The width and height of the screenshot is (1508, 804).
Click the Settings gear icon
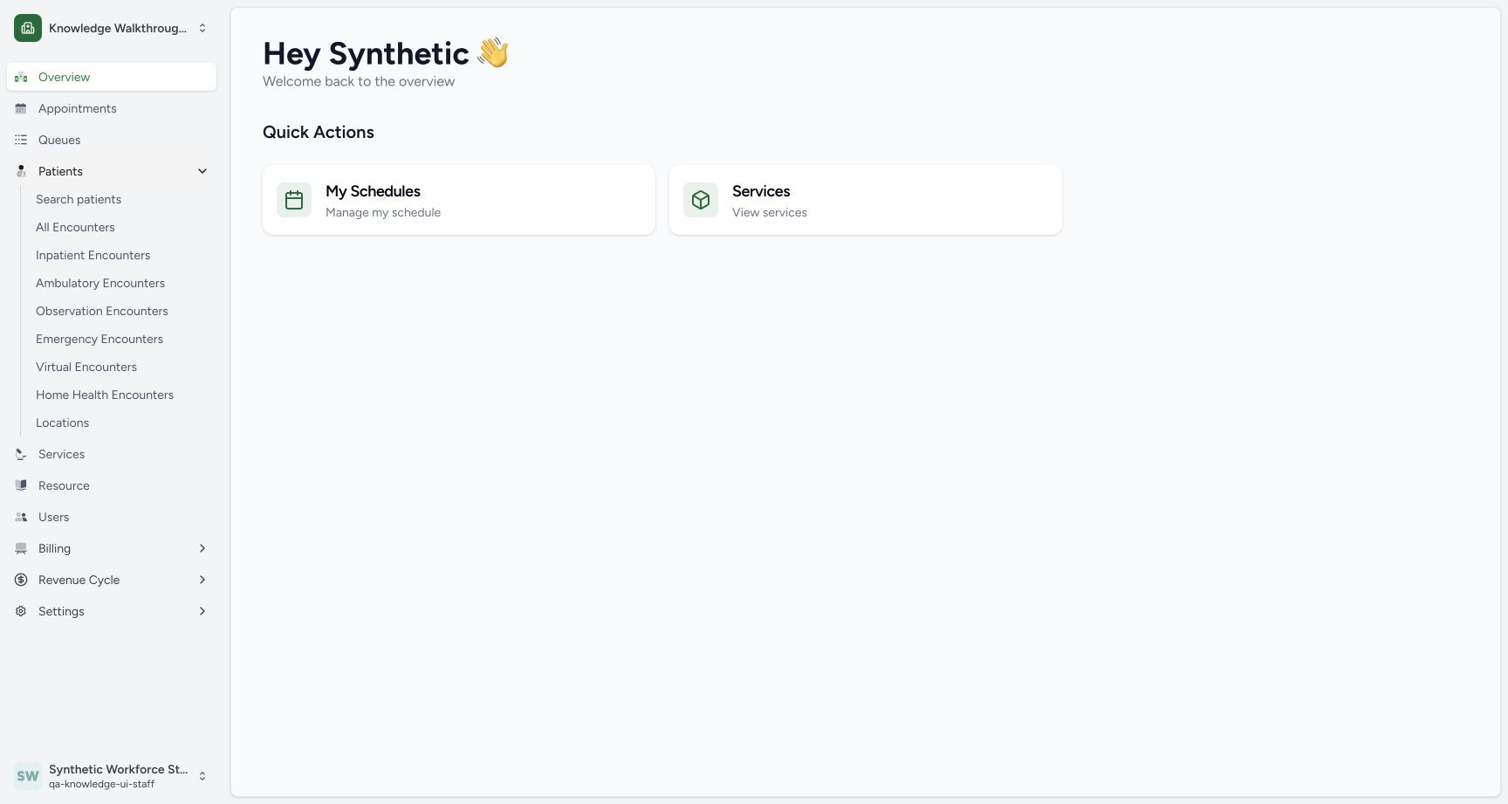click(x=21, y=611)
